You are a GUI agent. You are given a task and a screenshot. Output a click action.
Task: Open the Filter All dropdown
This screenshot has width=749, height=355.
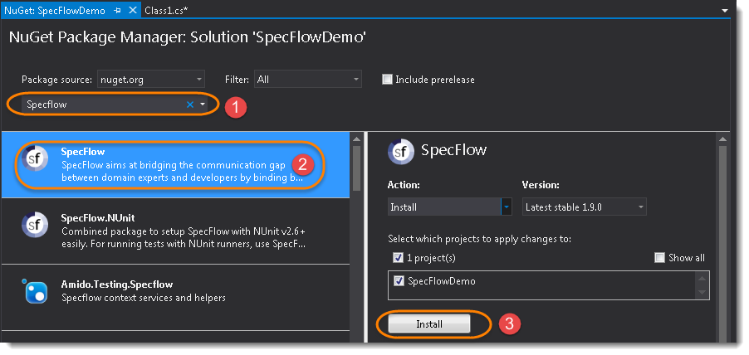(x=307, y=79)
